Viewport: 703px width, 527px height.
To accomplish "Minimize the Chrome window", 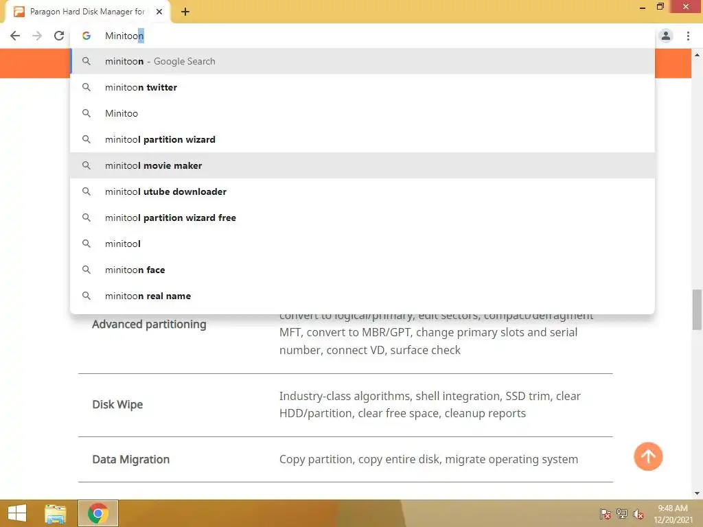I will point(643,7).
